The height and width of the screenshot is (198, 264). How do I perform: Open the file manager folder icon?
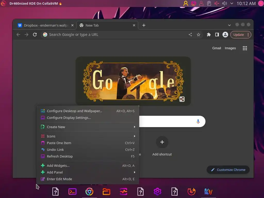click(x=106, y=192)
